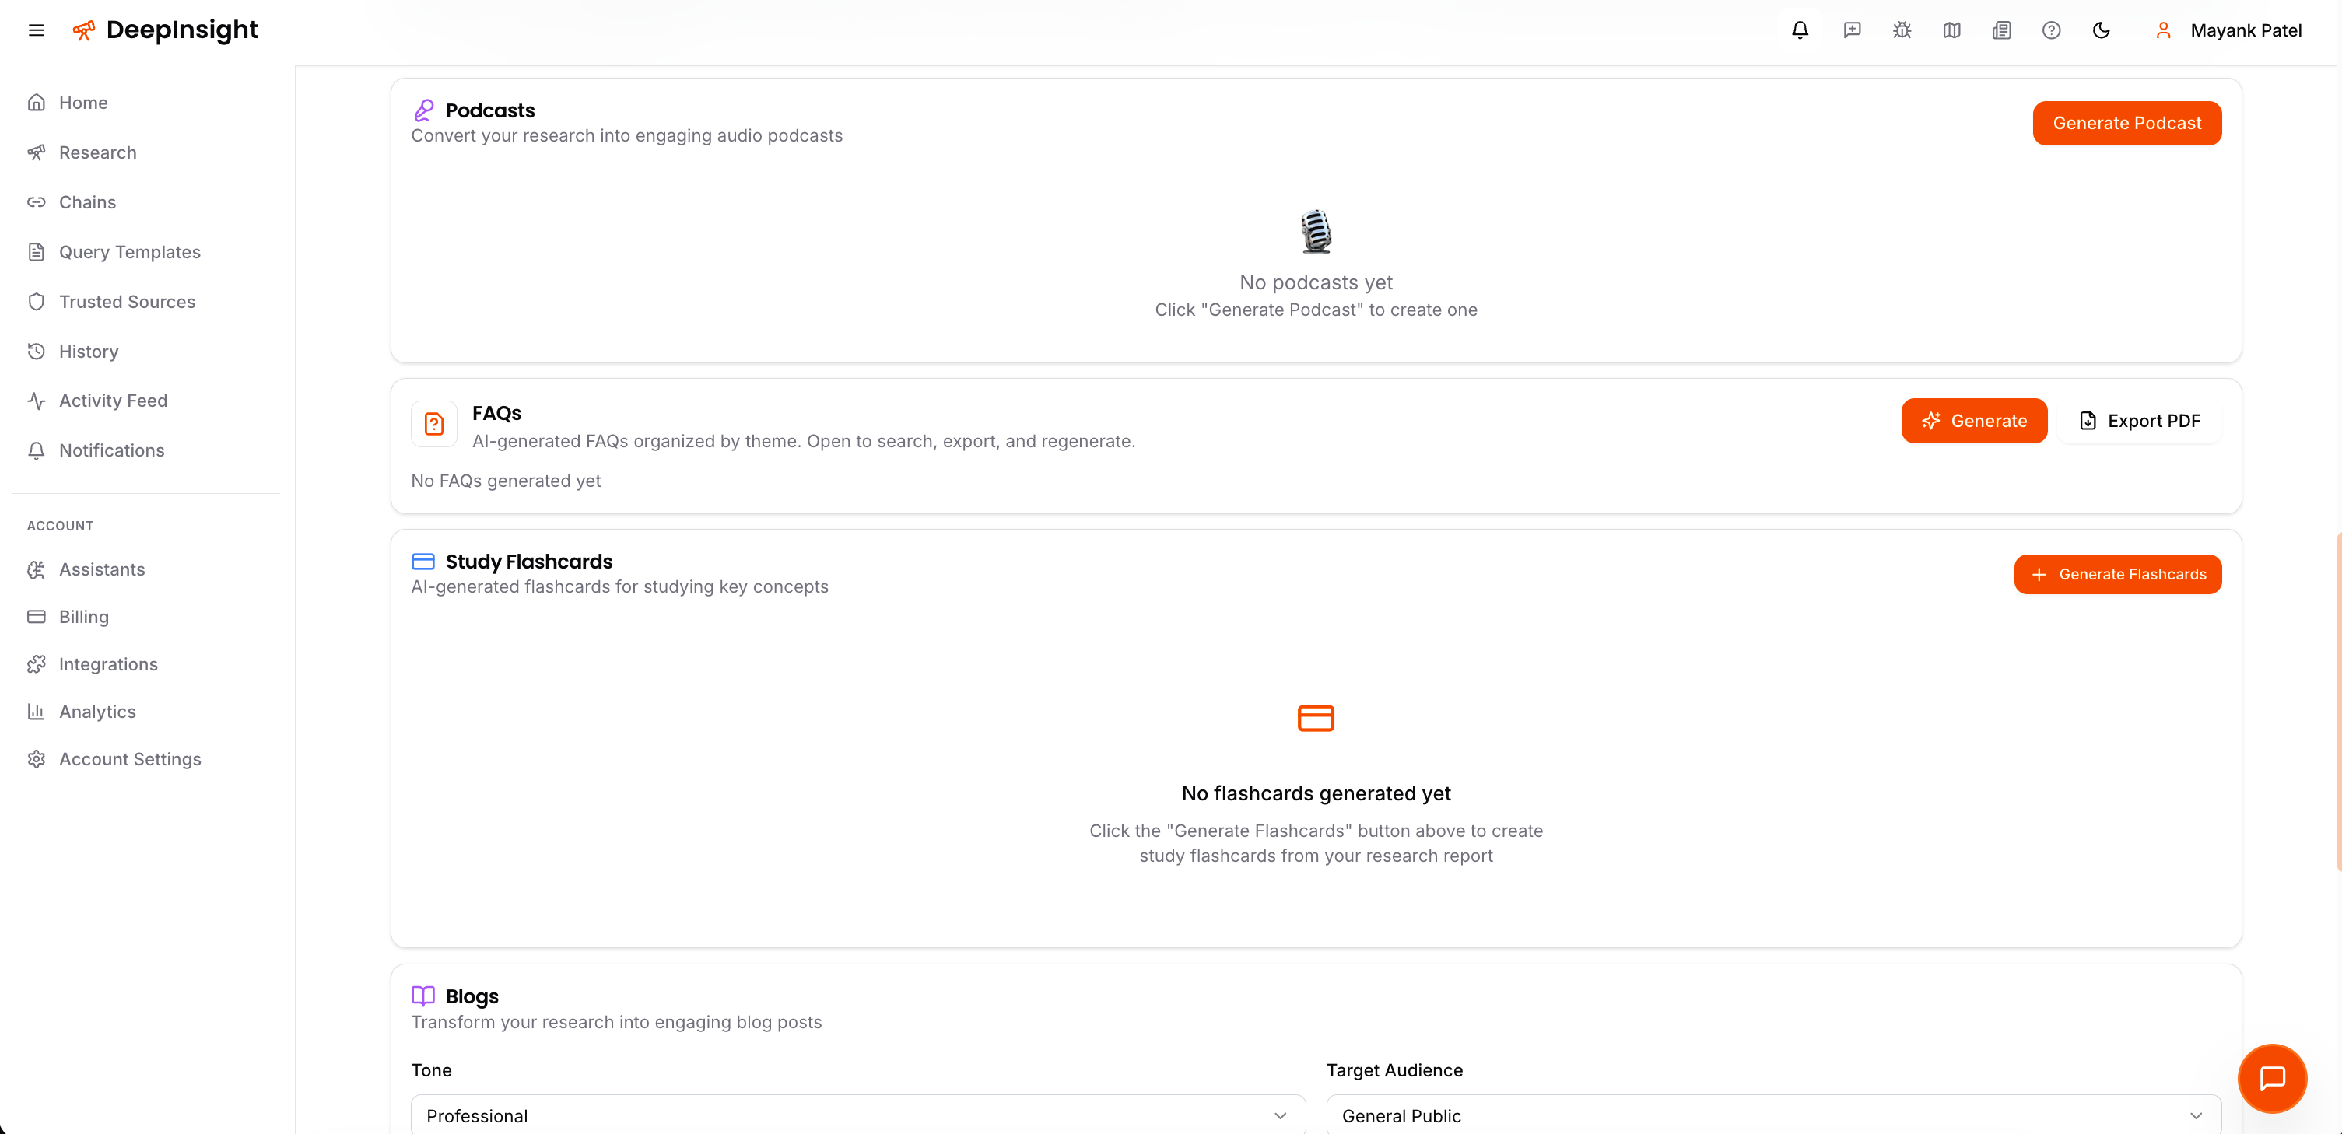The image size is (2342, 1134).
Task: Open the feedback message icon
Action: coord(1851,30)
